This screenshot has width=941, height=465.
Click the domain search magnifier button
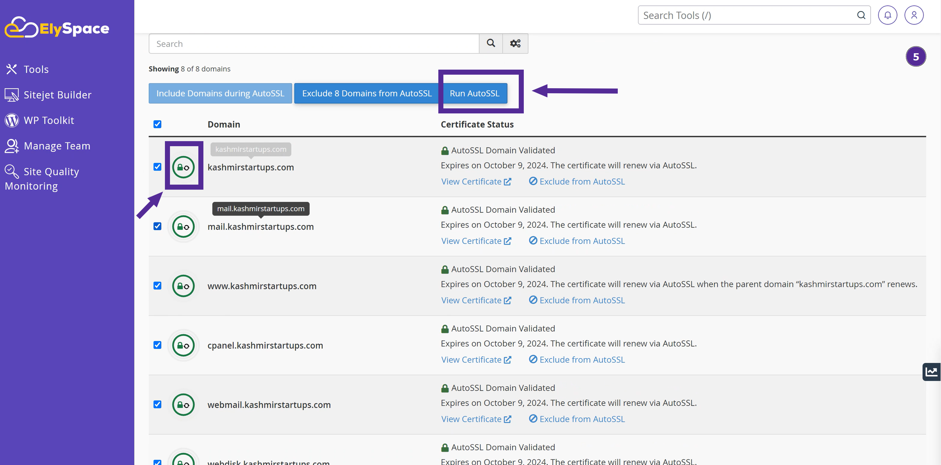pos(491,43)
